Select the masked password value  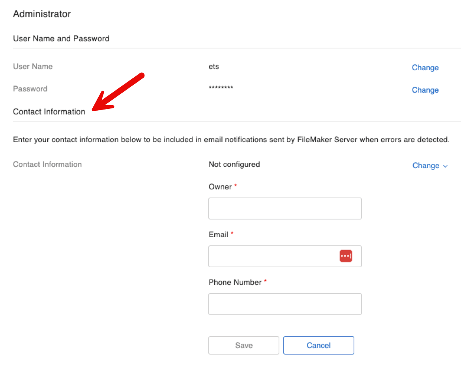point(221,87)
